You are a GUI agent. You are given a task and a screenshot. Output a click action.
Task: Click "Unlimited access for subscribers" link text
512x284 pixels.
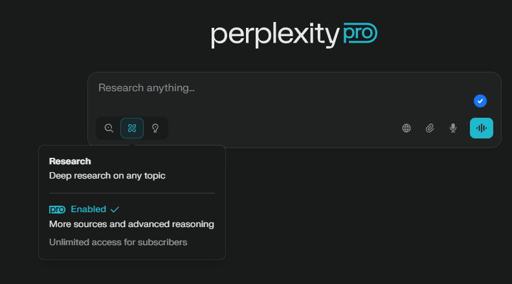click(118, 242)
